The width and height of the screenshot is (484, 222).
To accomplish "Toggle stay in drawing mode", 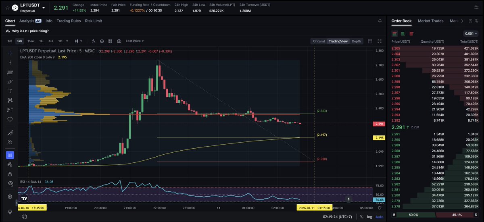I will pos(10,164).
